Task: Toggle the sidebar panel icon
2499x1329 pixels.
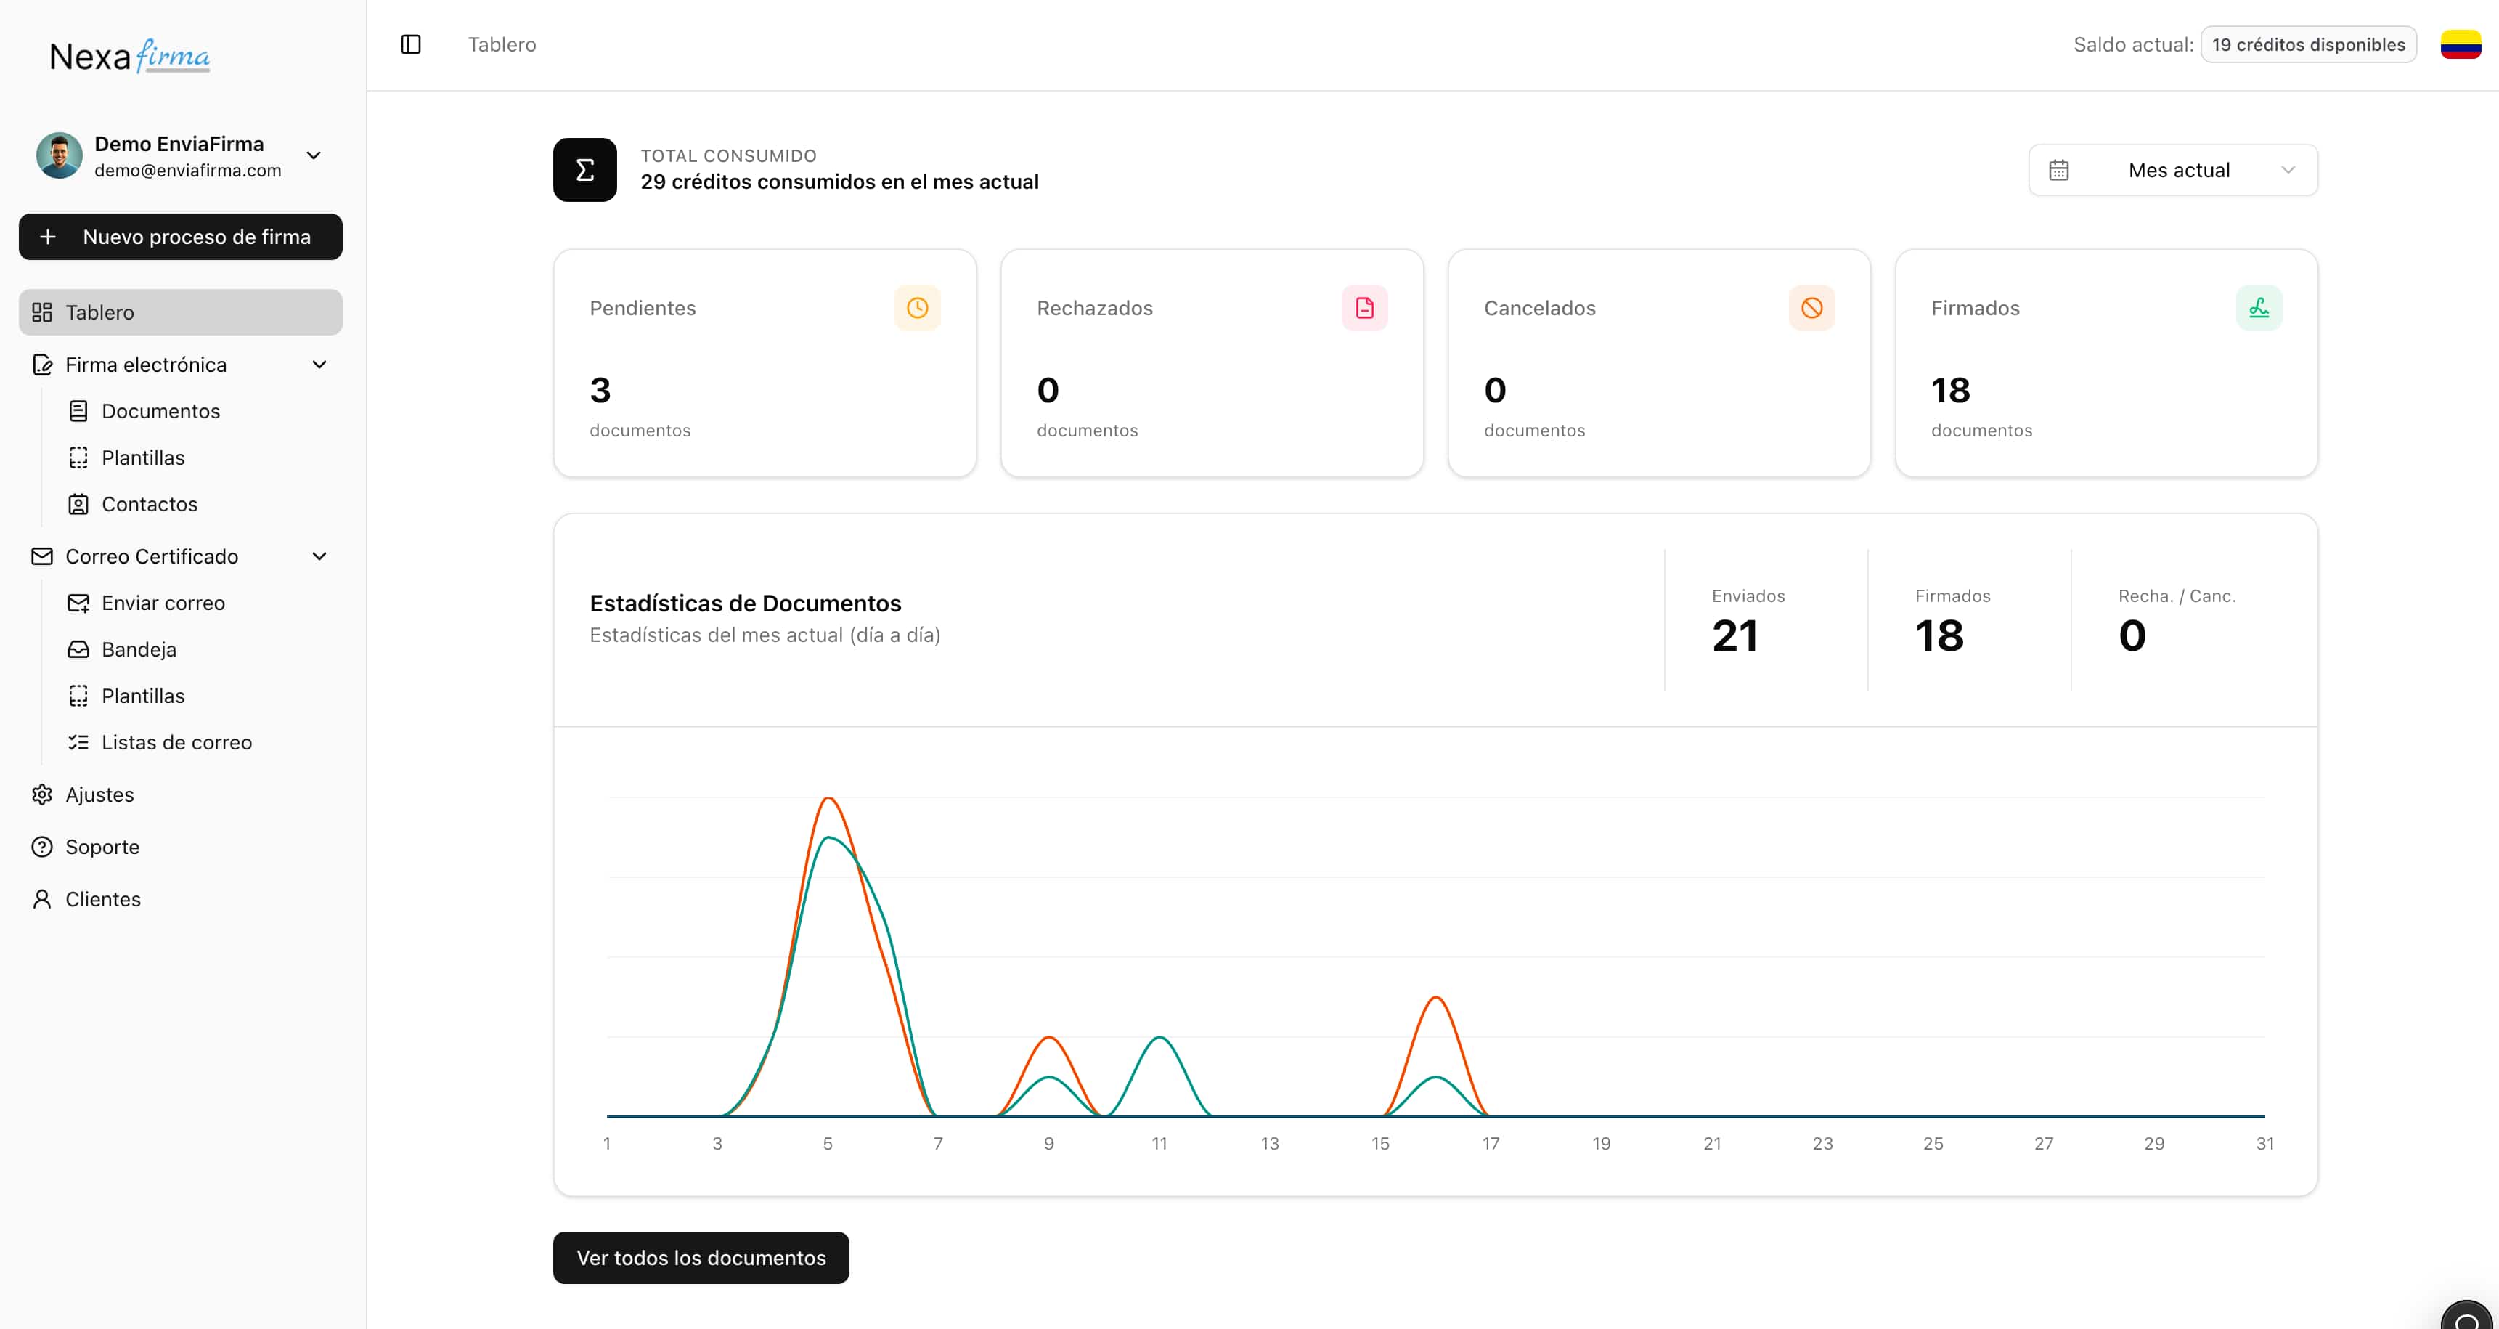Action: click(x=410, y=44)
